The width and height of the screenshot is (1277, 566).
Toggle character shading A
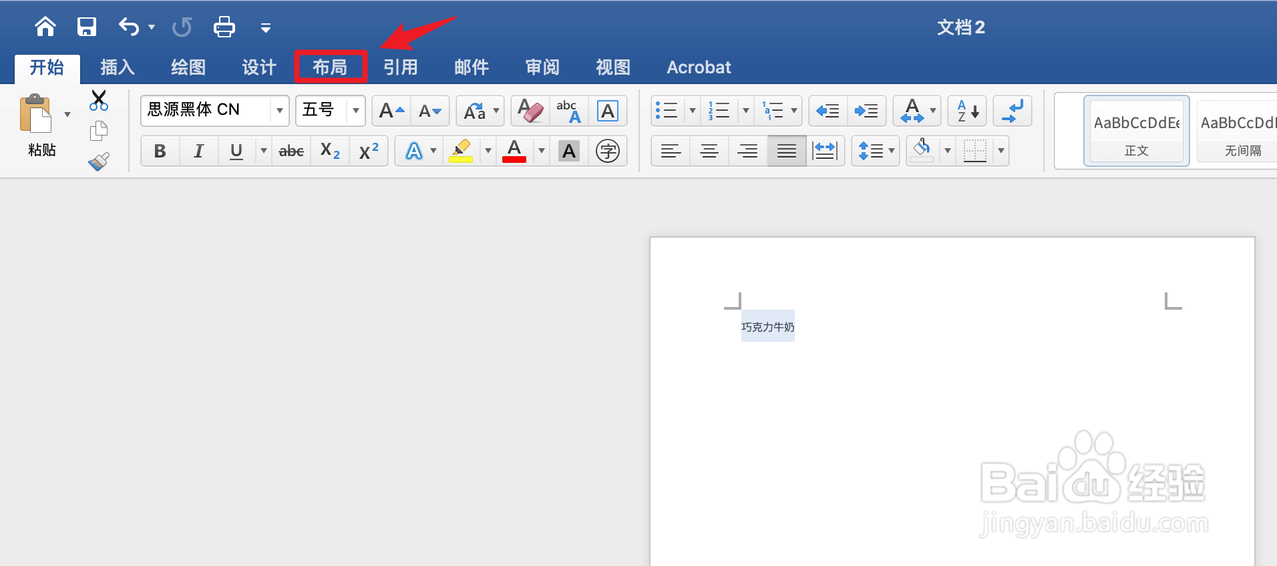tap(569, 151)
